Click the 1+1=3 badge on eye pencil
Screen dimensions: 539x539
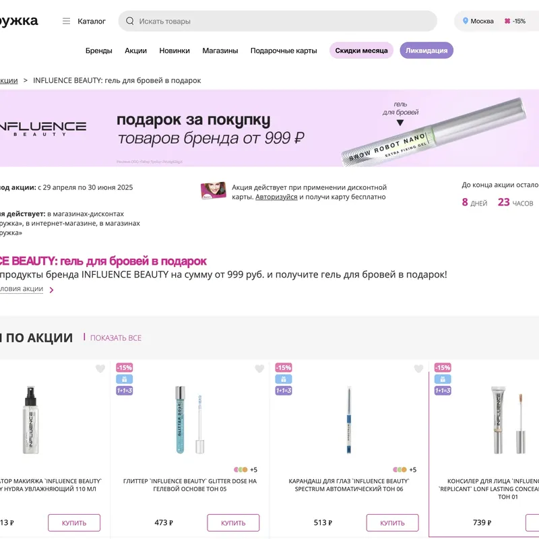point(284,391)
